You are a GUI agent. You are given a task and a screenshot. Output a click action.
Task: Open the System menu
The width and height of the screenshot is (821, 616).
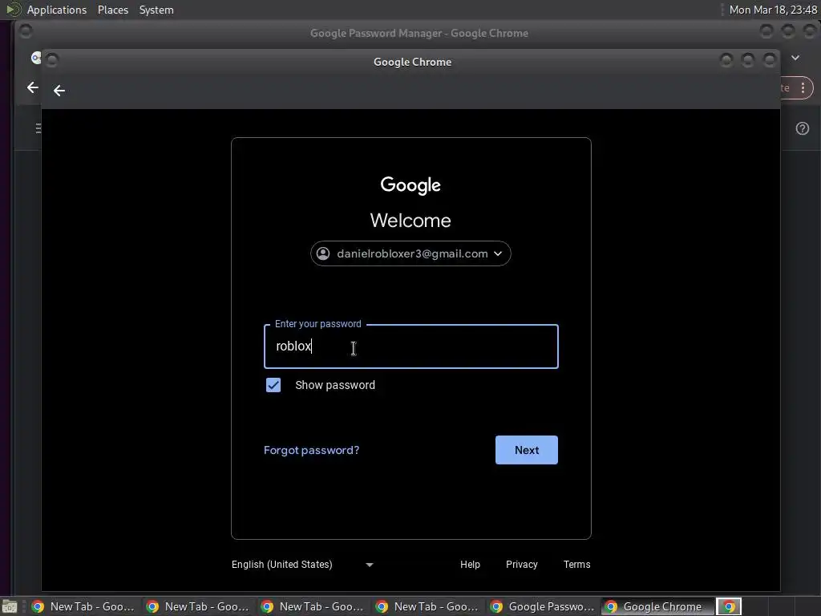[156, 10]
